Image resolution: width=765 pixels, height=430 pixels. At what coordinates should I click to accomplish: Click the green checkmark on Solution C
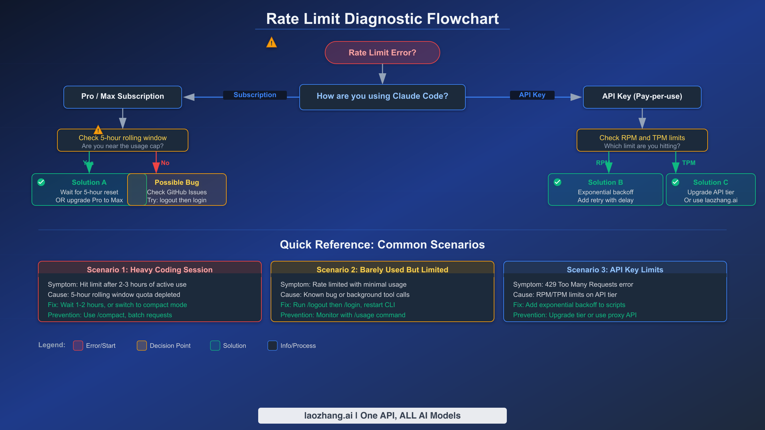(675, 182)
